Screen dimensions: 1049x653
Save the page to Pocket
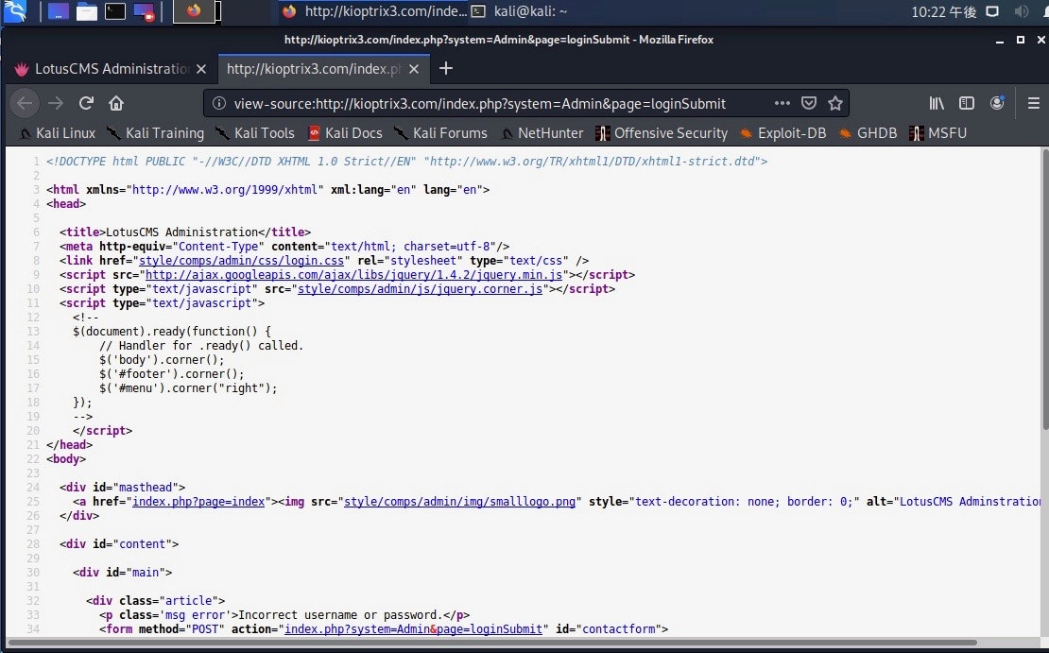pyautogui.click(x=809, y=103)
